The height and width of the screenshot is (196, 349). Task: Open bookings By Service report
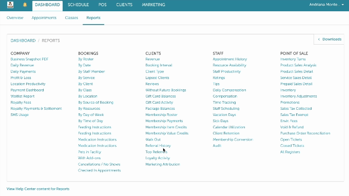[x=86, y=77]
